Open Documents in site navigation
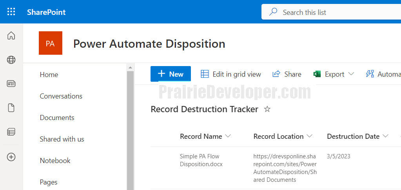The height and width of the screenshot is (190, 401). (57, 118)
